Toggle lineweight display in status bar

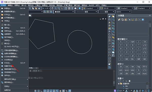tap(60, 91)
